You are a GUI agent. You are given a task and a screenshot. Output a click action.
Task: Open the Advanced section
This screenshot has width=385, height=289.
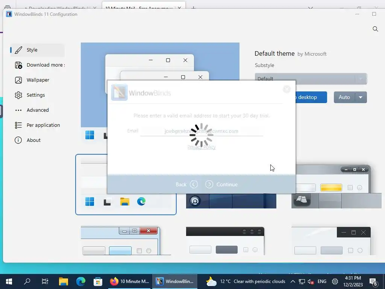[x=37, y=110]
